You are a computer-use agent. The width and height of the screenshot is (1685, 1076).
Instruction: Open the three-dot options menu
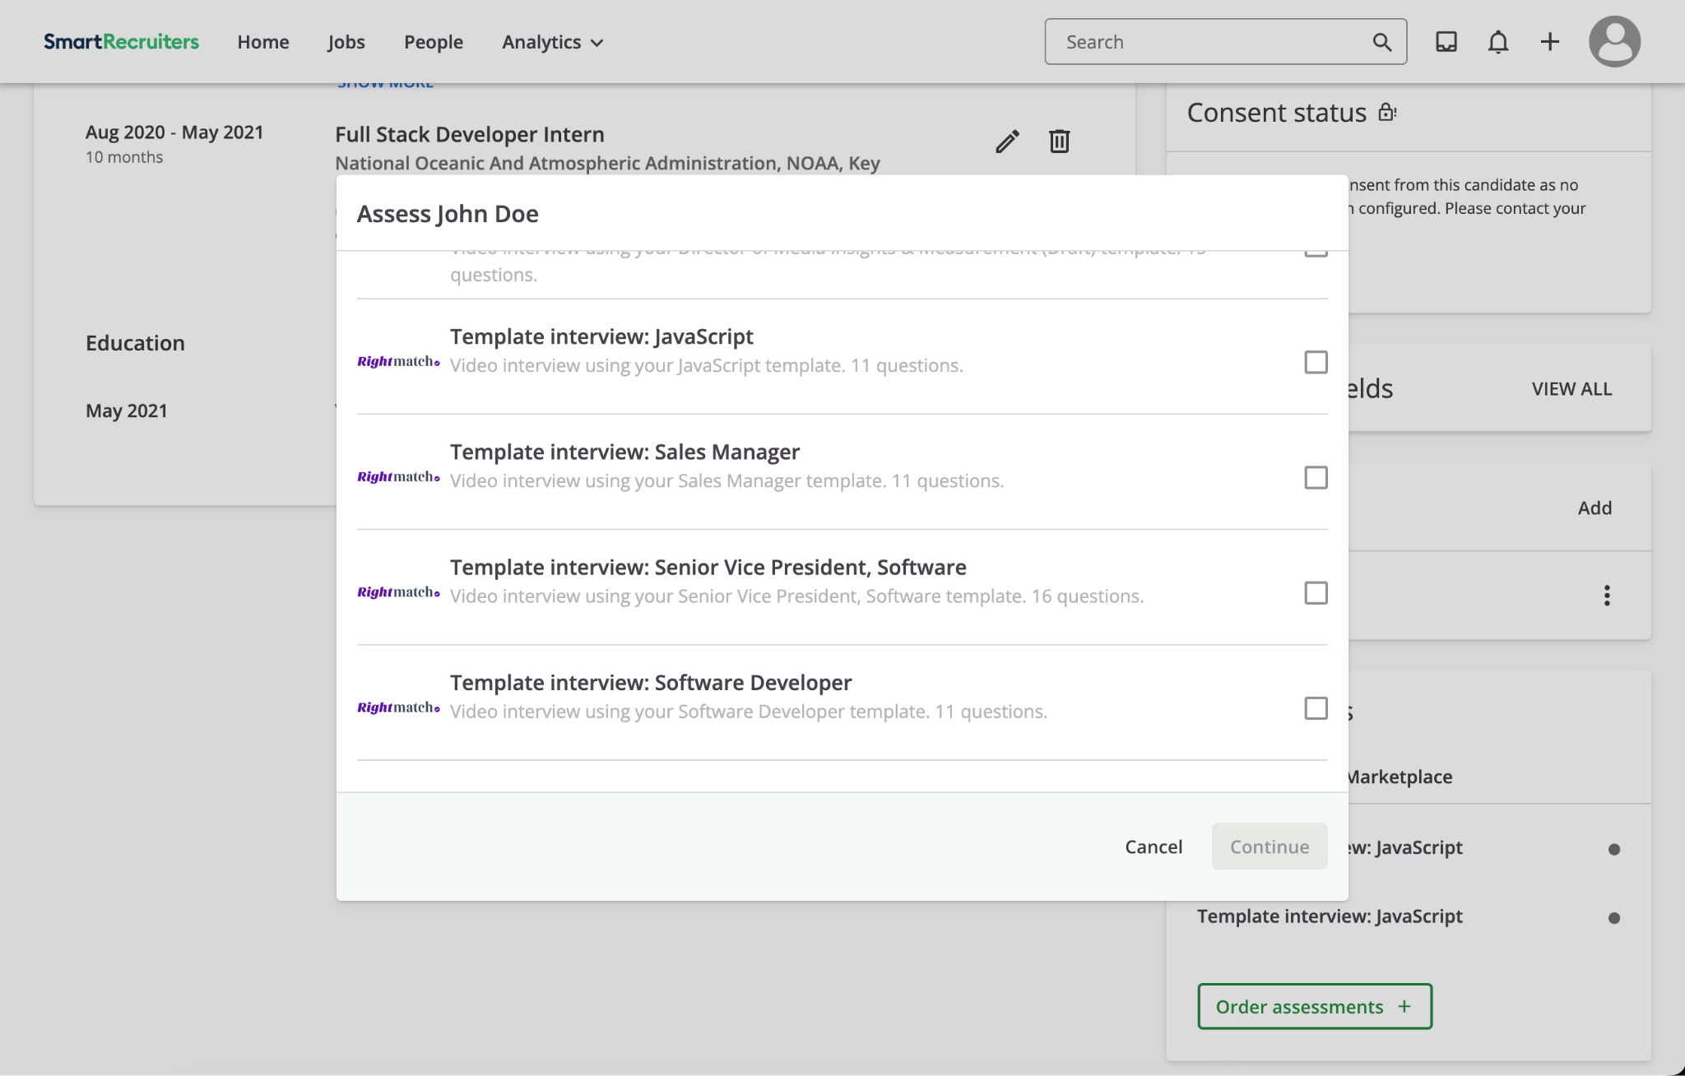pyautogui.click(x=1606, y=596)
